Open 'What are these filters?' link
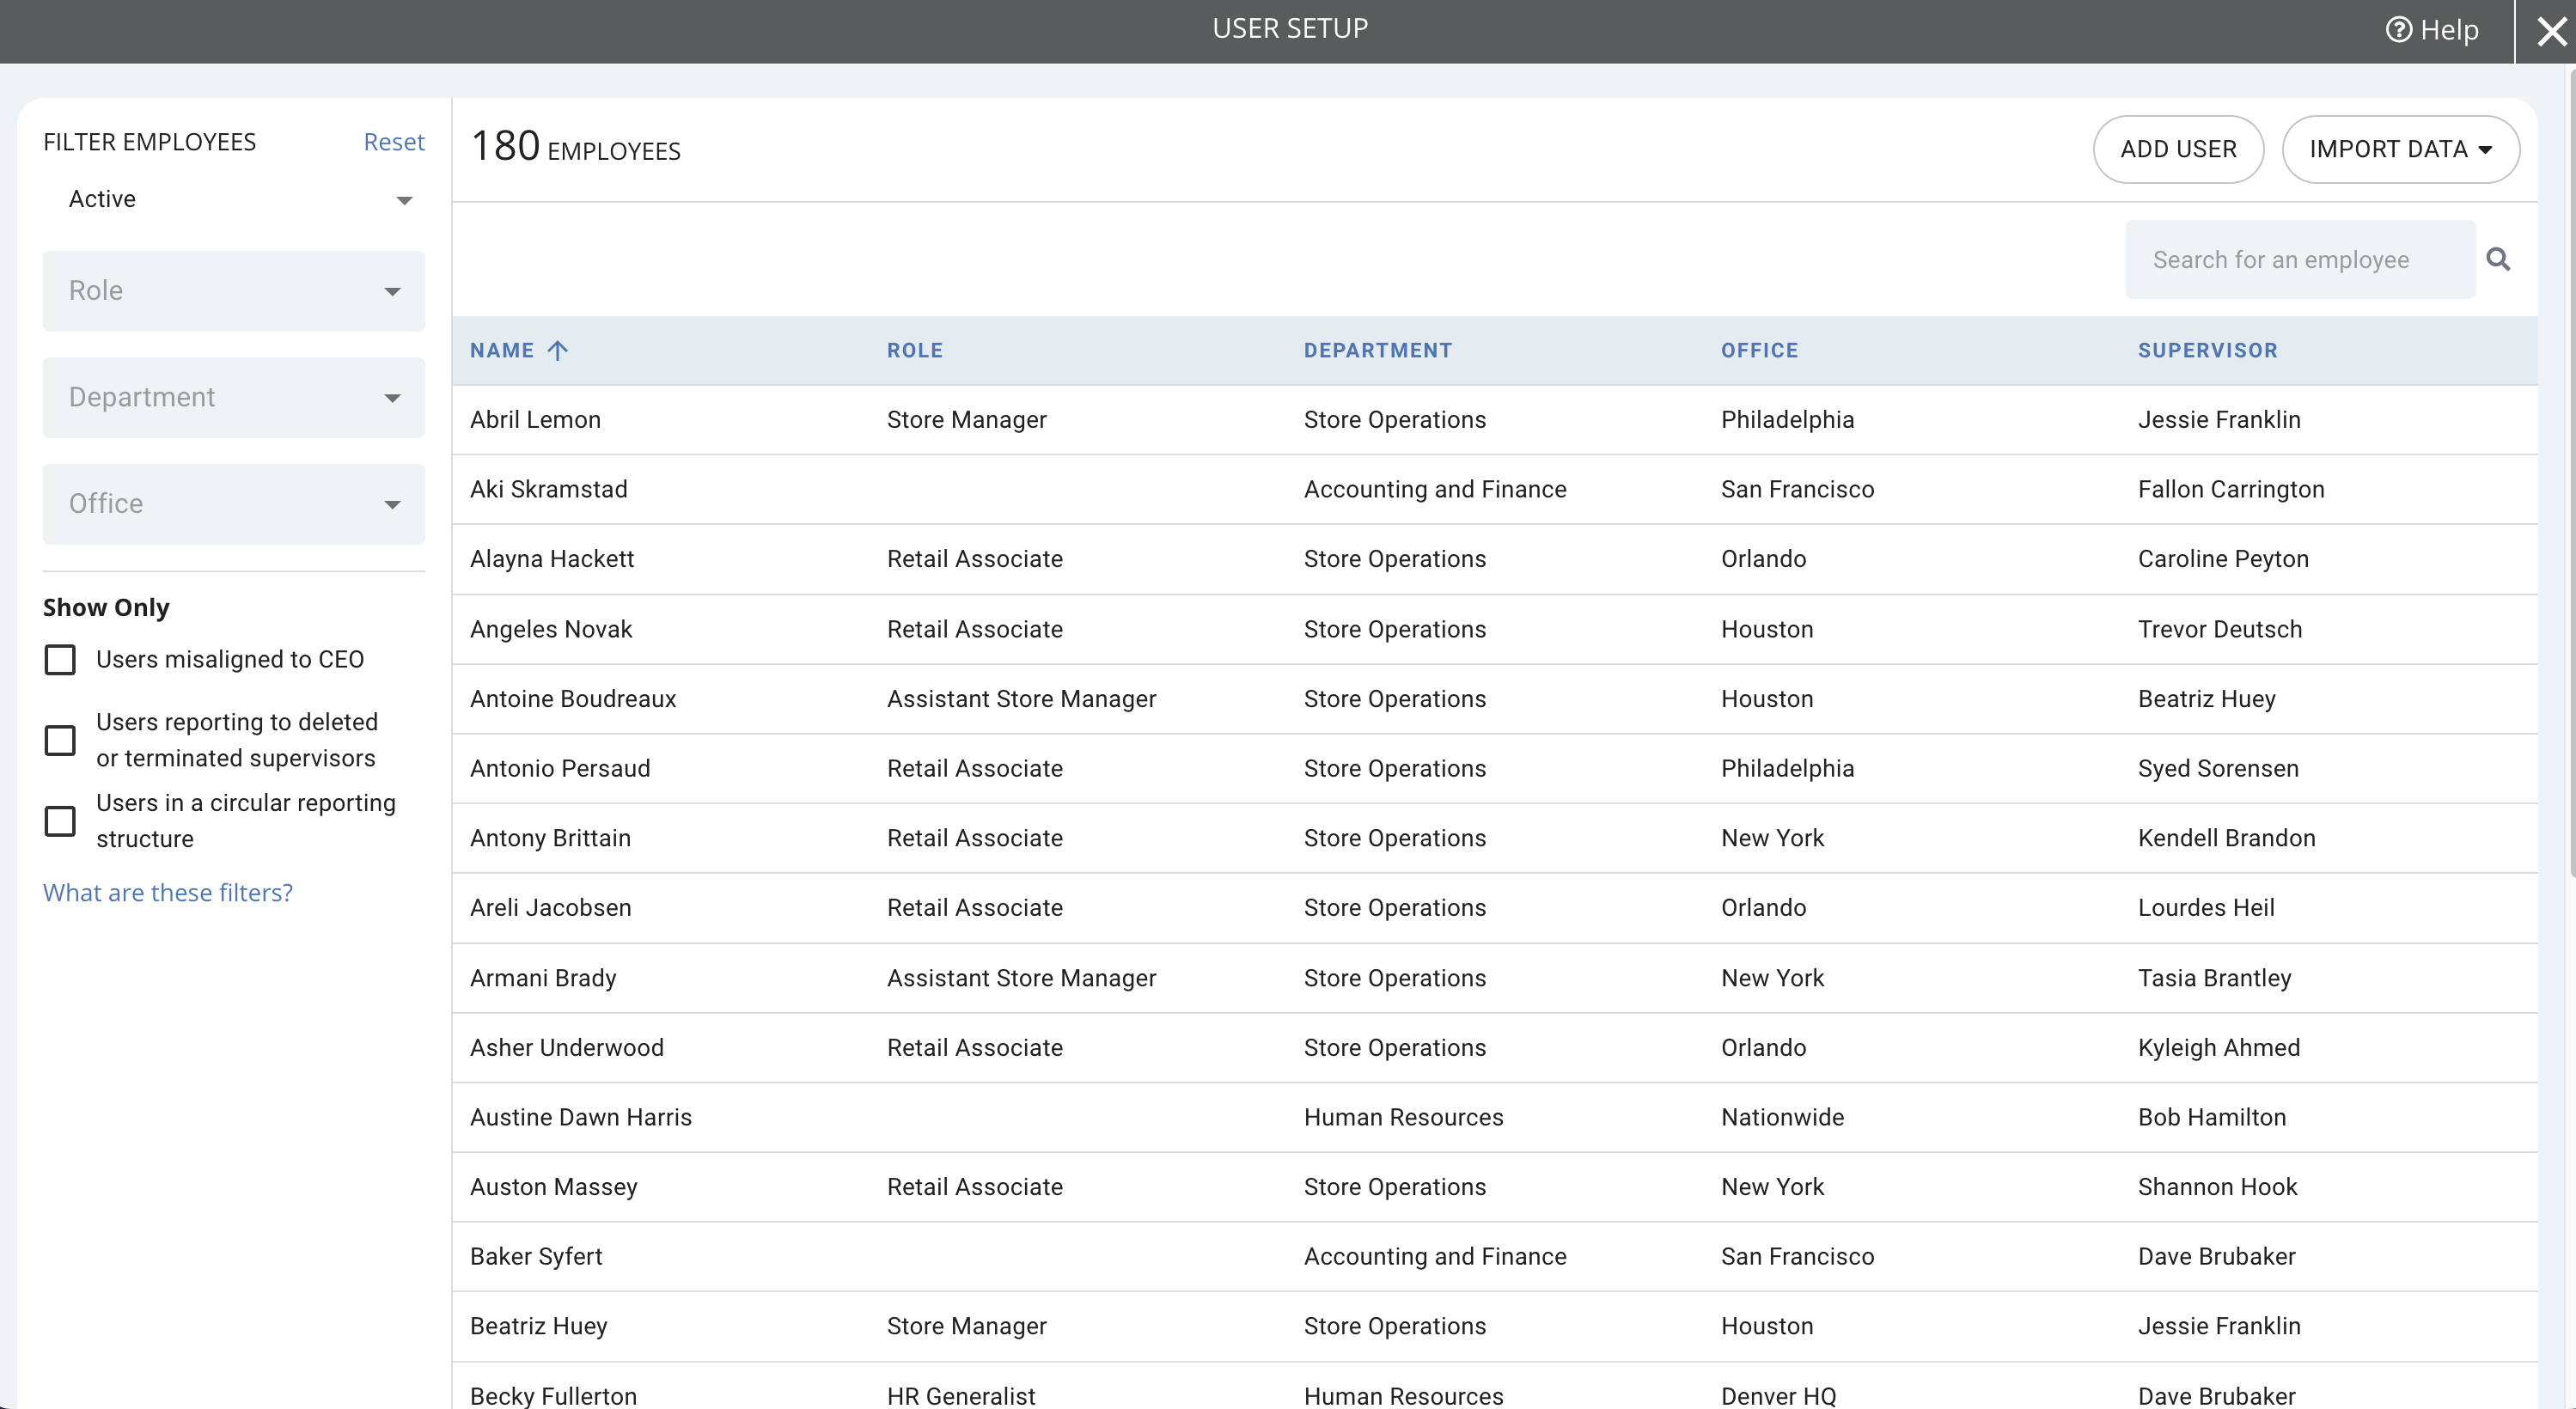 click(x=168, y=893)
